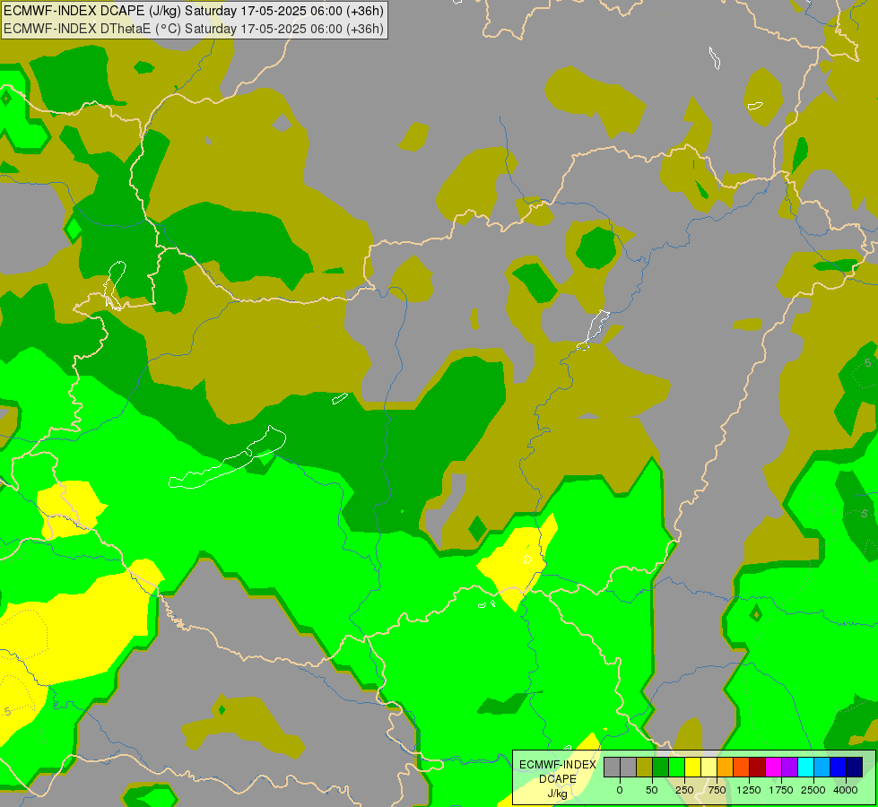Click the 'ECMWF-INDEX DThetaE (°C)' header line
Screen dimensions: 878x807
point(194,29)
